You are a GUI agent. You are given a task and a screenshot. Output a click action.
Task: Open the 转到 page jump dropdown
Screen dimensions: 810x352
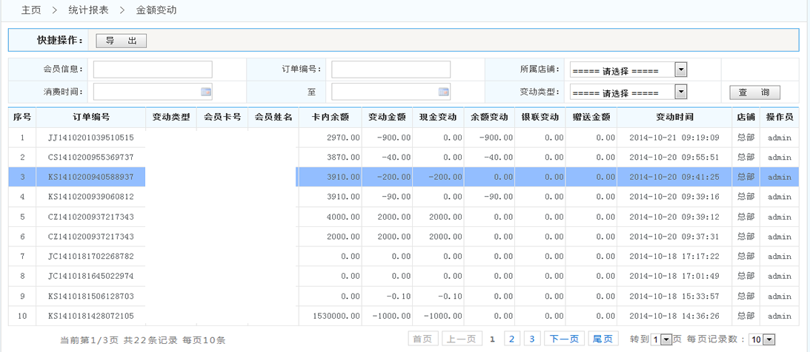coord(665,339)
